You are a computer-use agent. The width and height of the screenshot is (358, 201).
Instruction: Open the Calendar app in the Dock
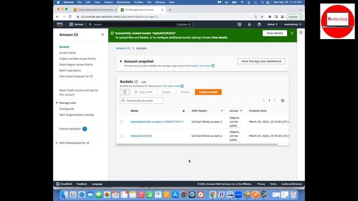(x=116, y=195)
